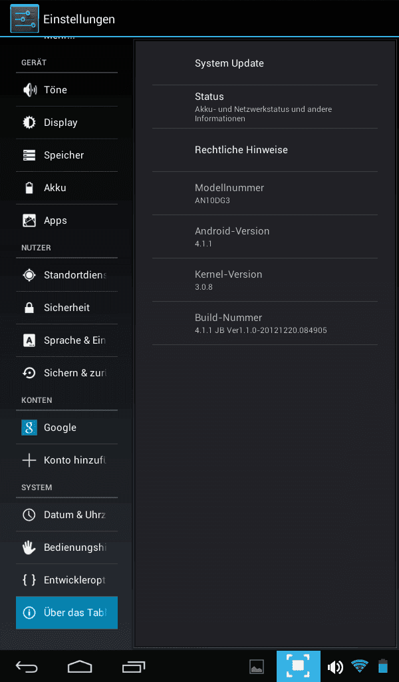Select Akku label in settings list

coord(55,188)
